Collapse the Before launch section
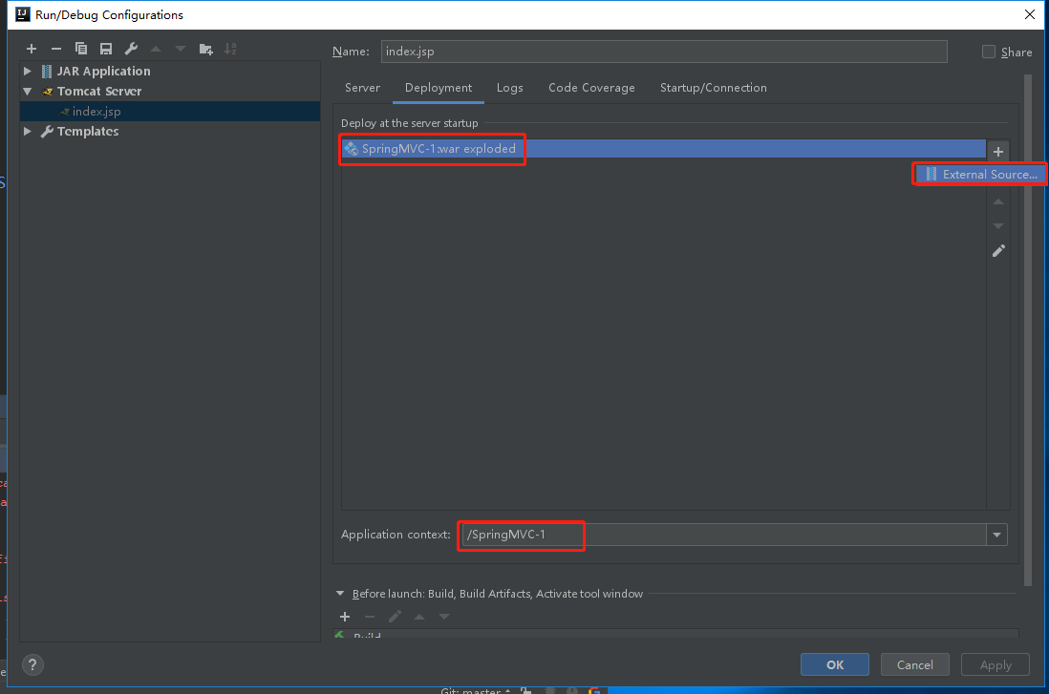1049x694 pixels. pos(340,594)
